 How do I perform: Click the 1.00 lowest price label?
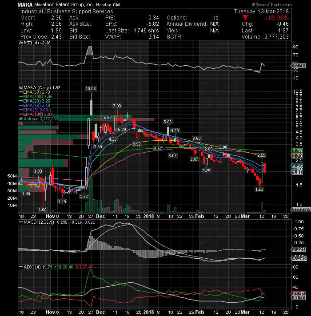pos(43,210)
